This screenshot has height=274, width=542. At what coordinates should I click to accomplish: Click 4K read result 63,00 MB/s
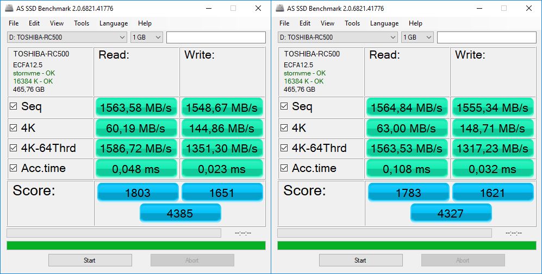click(407, 129)
